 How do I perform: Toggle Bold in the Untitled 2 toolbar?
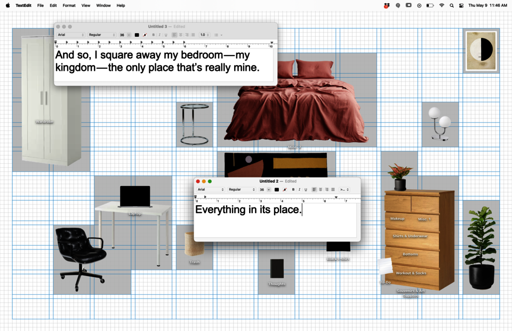pos(293,189)
